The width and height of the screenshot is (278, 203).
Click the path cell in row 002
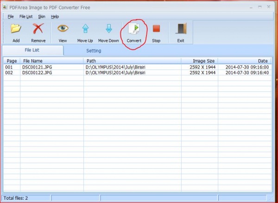(x=115, y=73)
